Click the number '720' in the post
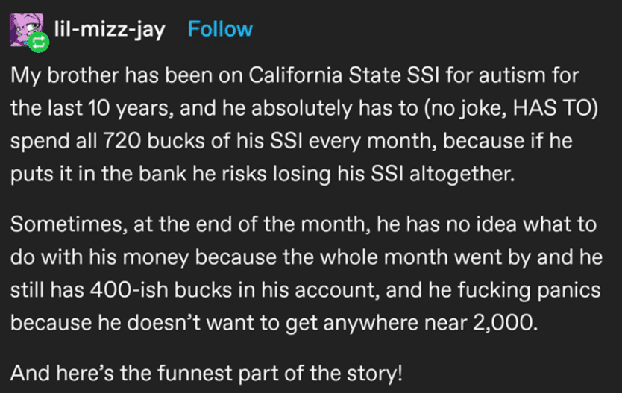Screen dimensions: 622x393 pos(122,141)
